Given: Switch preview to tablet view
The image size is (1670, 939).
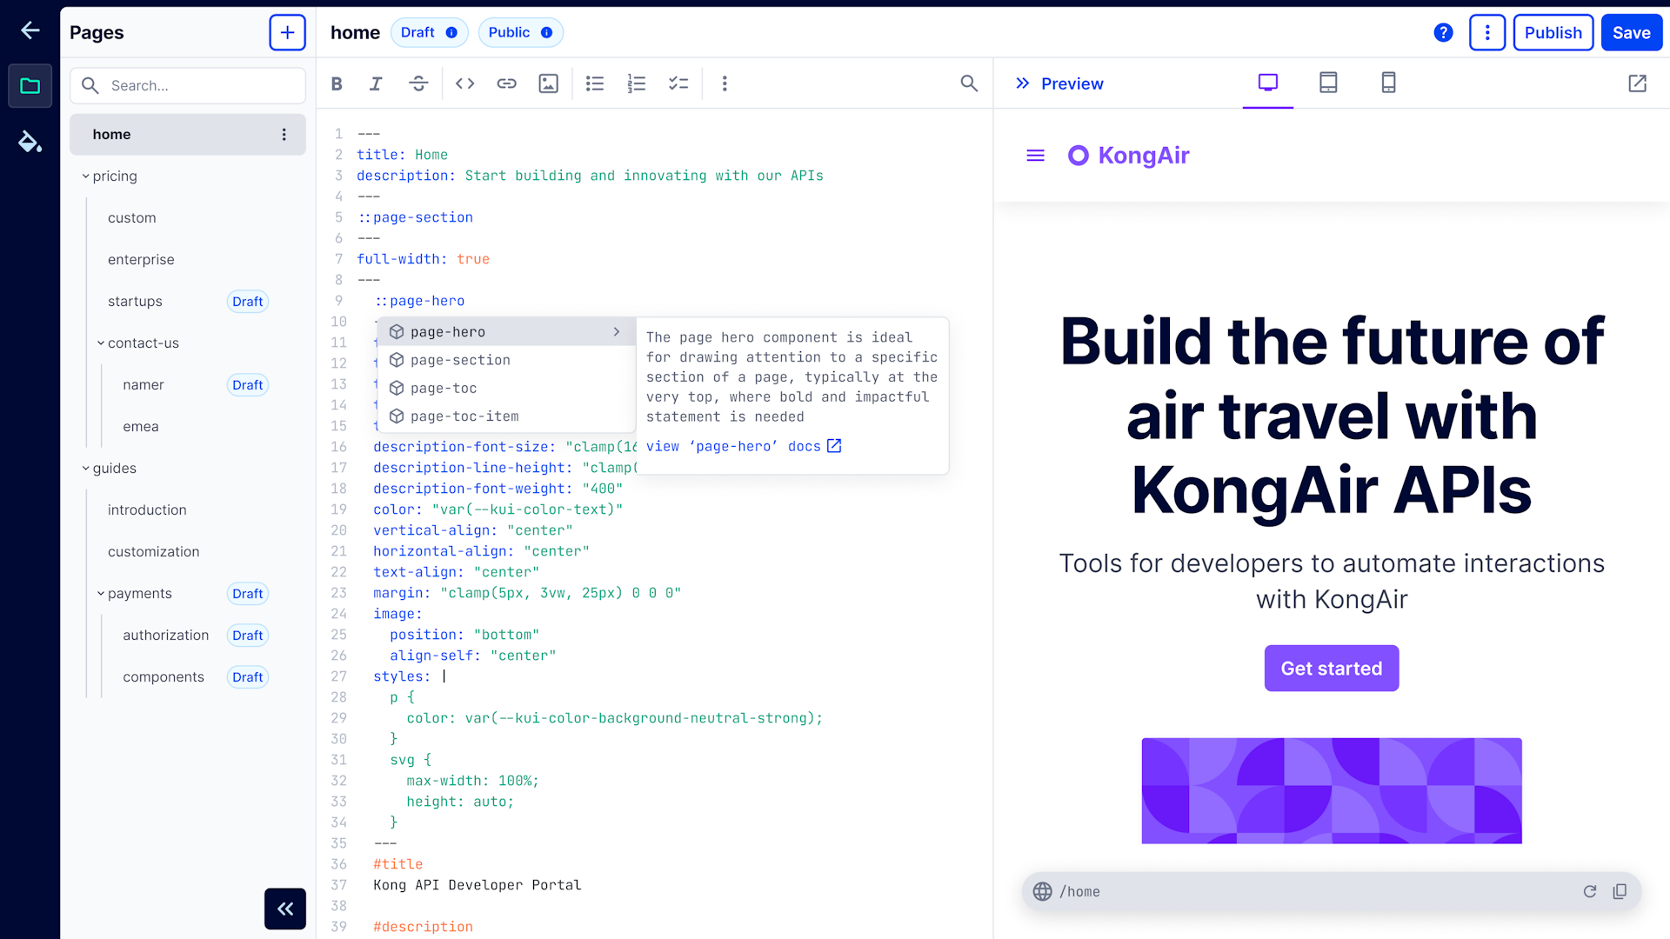Looking at the screenshot, I should tap(1327, 83).
